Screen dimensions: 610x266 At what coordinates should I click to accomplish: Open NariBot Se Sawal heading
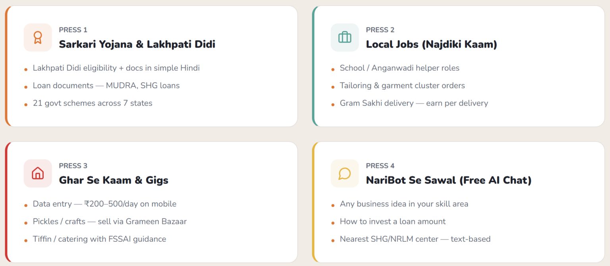pyautogui.click(x=448, y=180)
